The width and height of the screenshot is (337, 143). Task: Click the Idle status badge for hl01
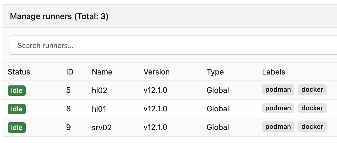click(x=17, y=109)
